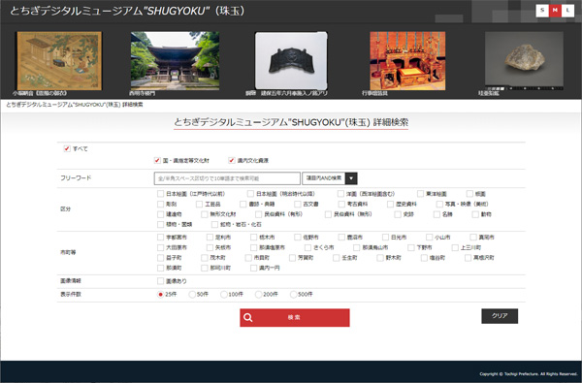Check 歴史資料 category

click(390, 205)
